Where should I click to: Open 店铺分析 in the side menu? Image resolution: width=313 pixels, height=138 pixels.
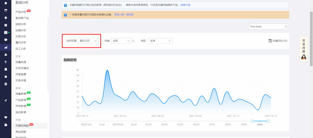[x=21, y=30]
